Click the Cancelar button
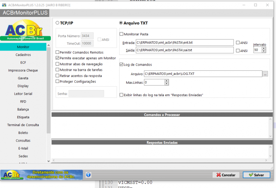276x188 pixels. click(x=226, y=175)
